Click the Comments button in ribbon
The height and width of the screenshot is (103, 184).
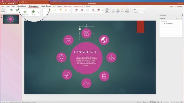coord(179,6)
